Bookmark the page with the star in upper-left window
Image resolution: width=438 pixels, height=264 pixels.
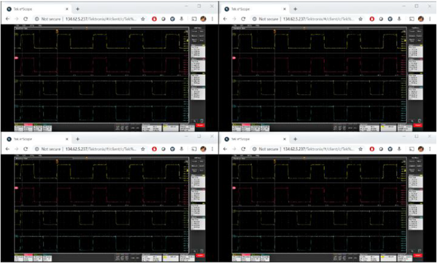143,19
